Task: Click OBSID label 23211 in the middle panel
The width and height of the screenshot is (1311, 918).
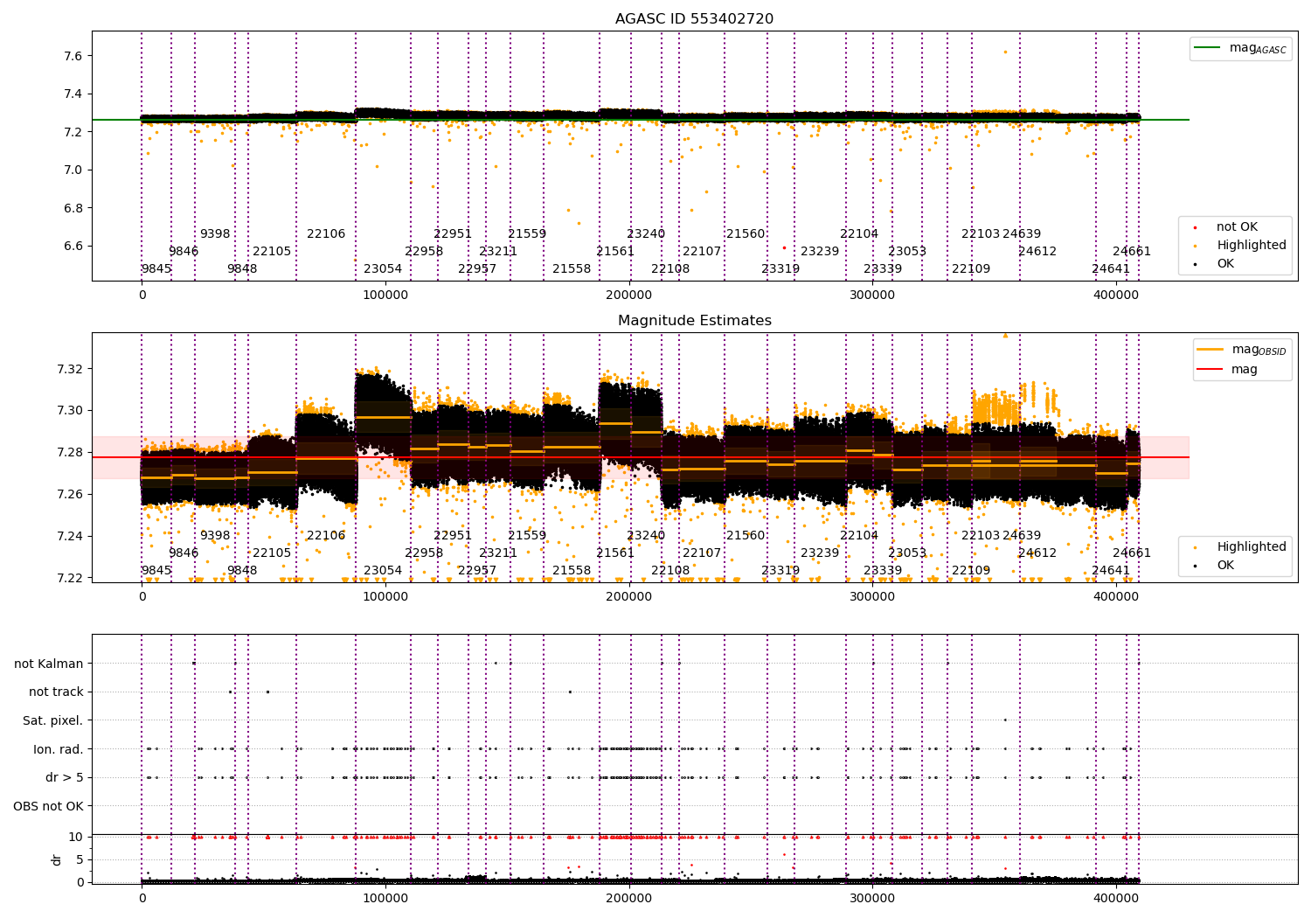Action: [498, 553]
